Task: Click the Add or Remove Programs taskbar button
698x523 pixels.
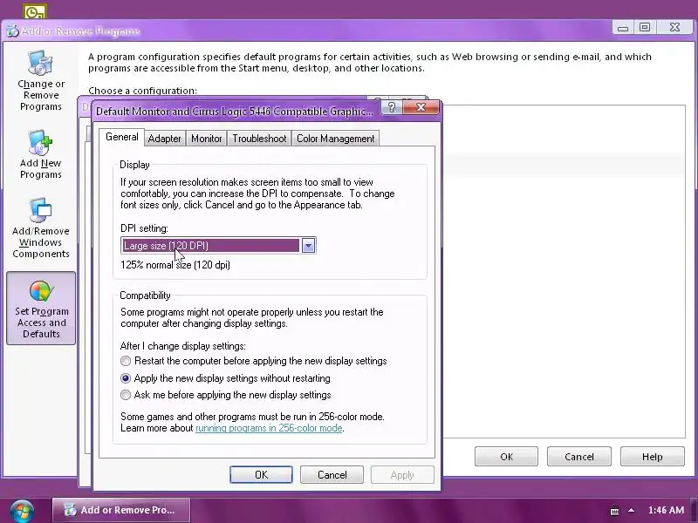Action: pyautogui.click(x=121, y=510)
